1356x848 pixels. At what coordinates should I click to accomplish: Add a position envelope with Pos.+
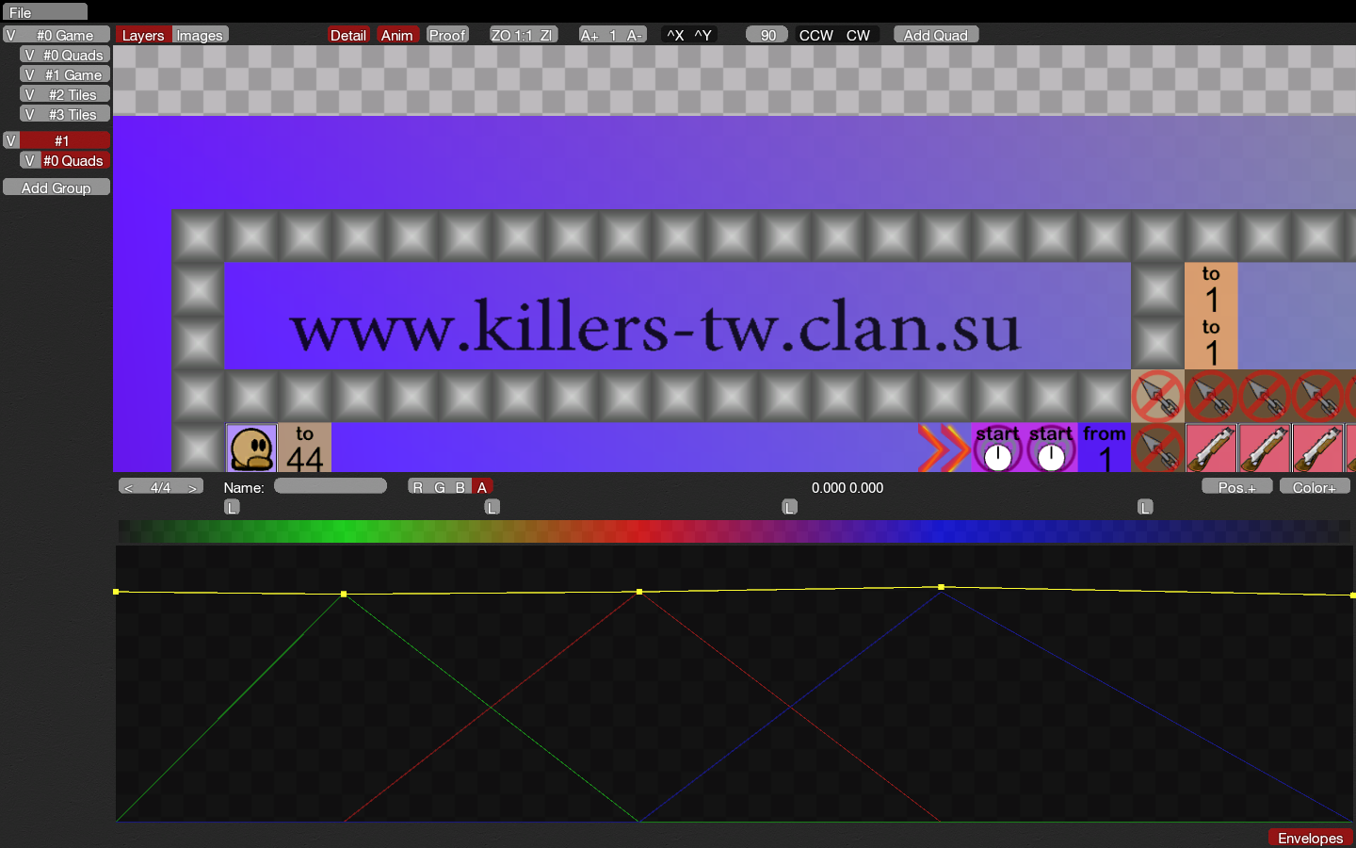tap(1237, 487)
